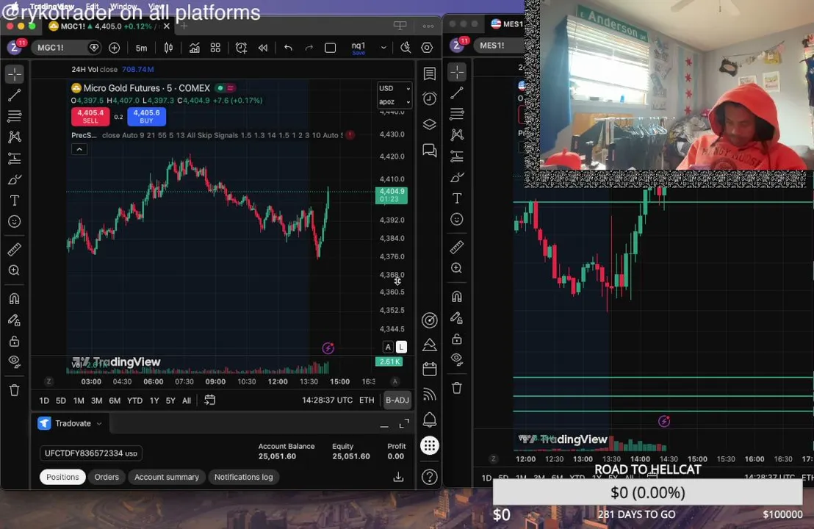The height and width of the screenshot is (529, 814).
Task: Toggle stay in drawing mode in MGC1! window
Action: click(15, 320)
